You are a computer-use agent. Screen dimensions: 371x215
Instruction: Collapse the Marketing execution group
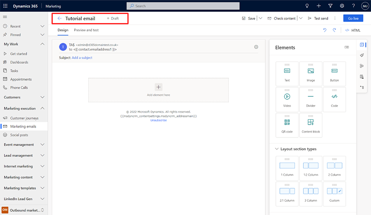(x=42, y=108)
